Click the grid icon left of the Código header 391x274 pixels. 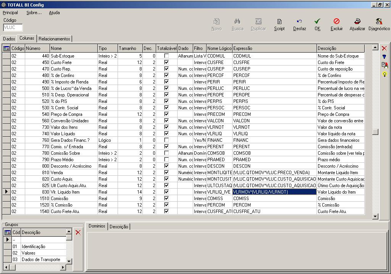[6, 48]
